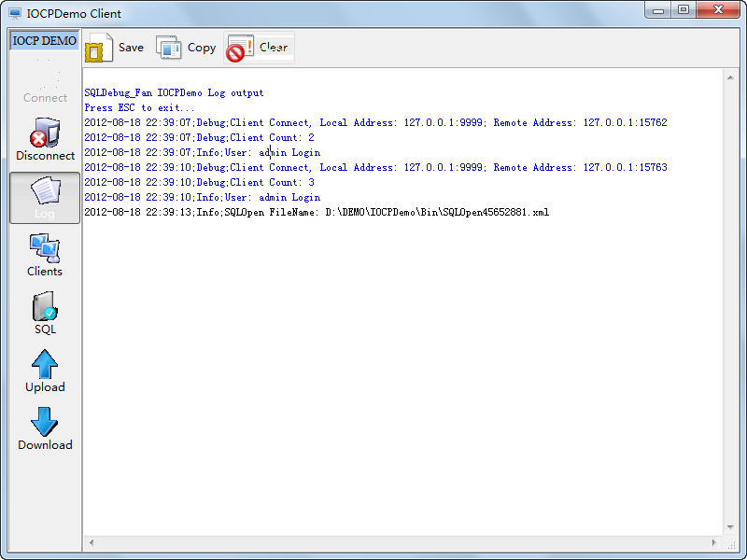Click horizontal scrollbar left arrow

(92, 542)
